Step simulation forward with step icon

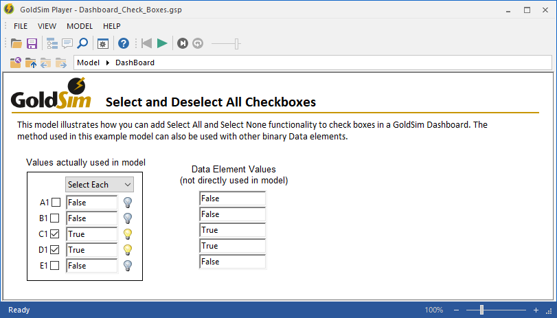click(183, 43)
